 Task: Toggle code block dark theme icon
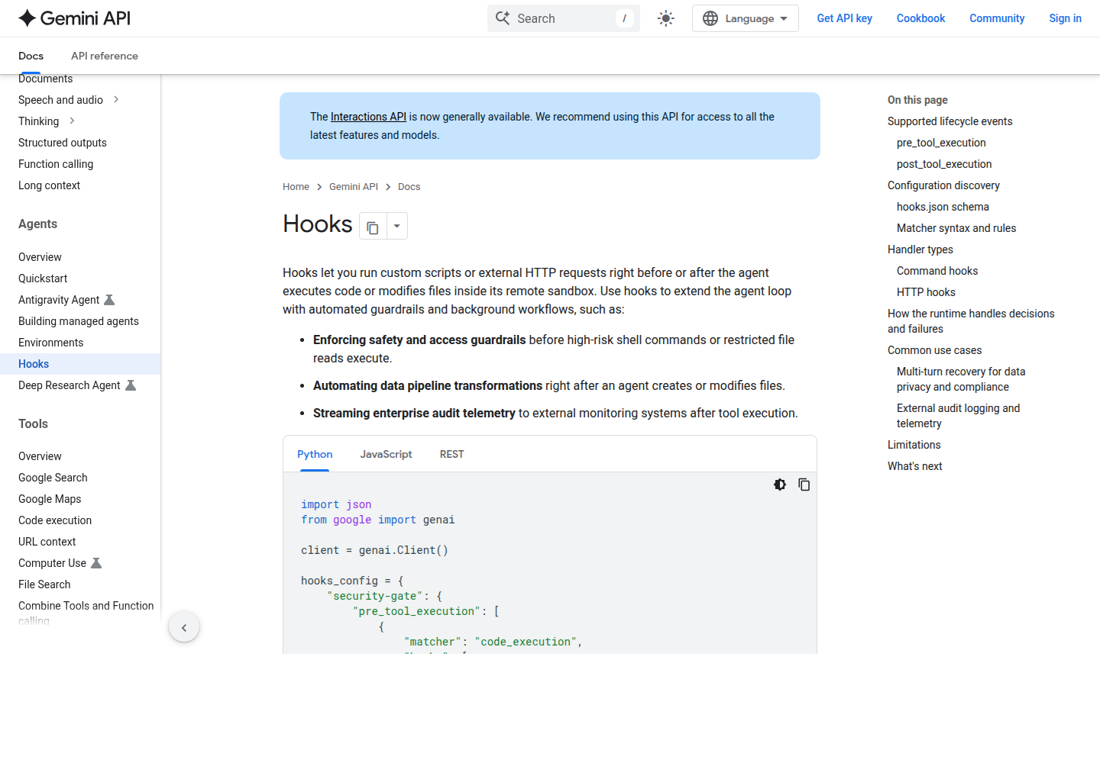coord(780,485)
